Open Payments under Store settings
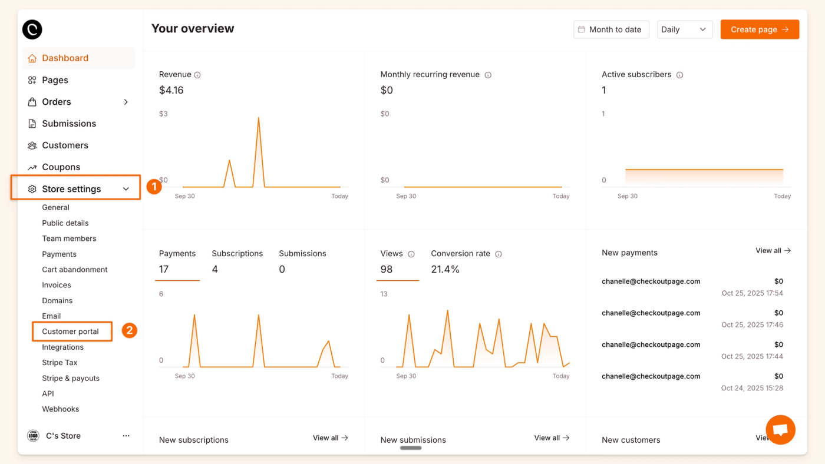This screenshot has height=464, width=825. tap(59, 254)
